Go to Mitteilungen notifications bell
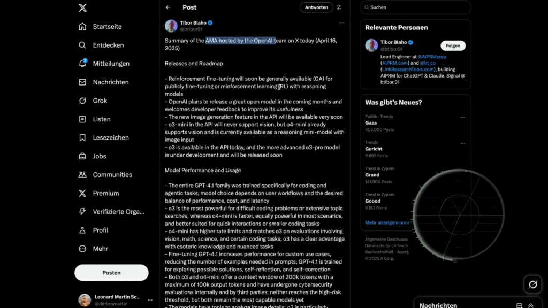The width and height of the screenshot is (548, 308). click(x=83, y=64)
